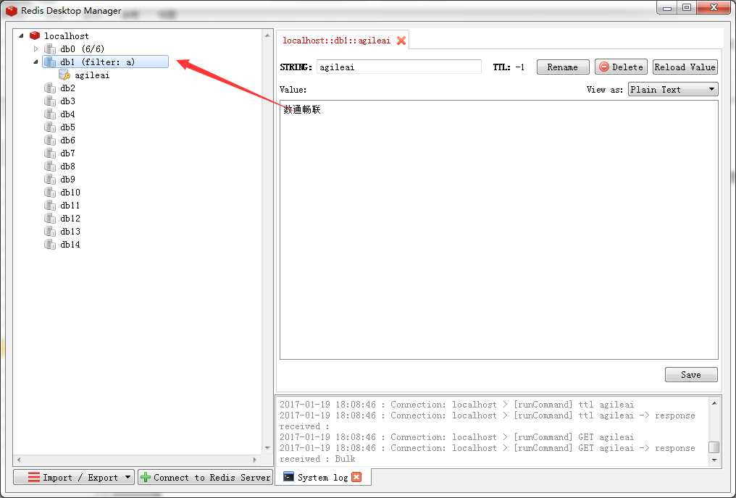Click the tree panel scroll-down arrow

click(x=267, y=448)
